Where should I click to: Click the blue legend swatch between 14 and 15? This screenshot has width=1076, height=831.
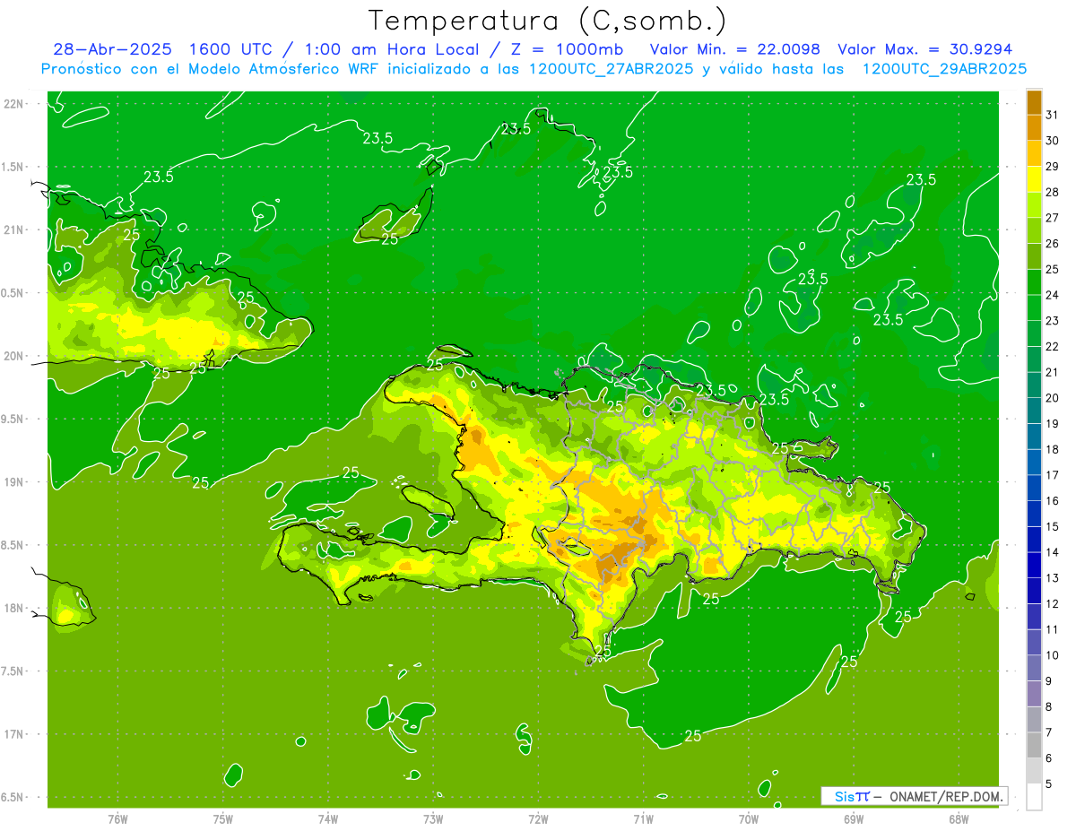[x=1034, y=539]
